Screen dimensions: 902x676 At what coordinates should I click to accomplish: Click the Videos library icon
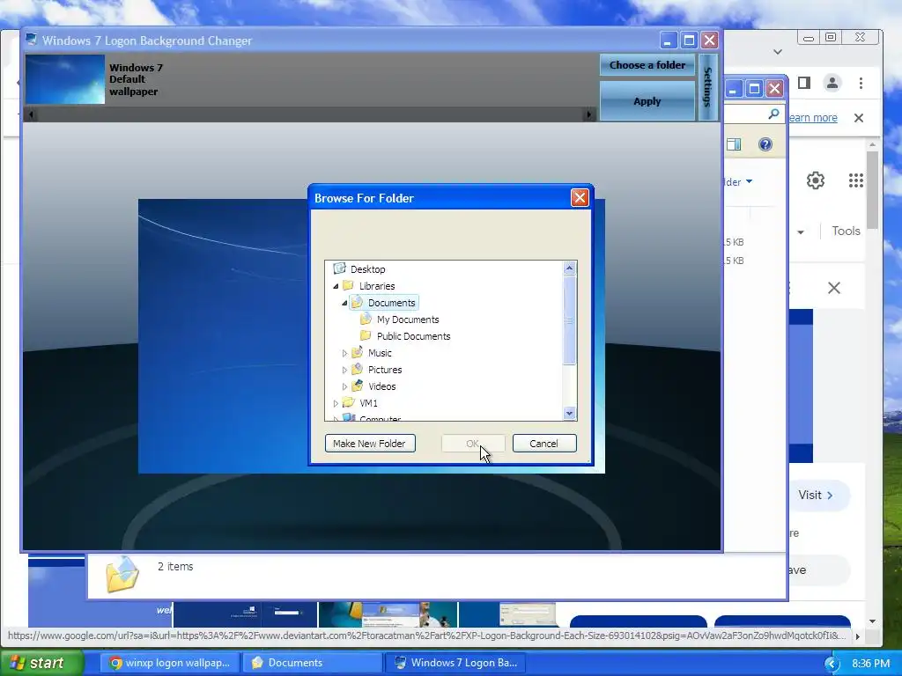coord(357,386)
